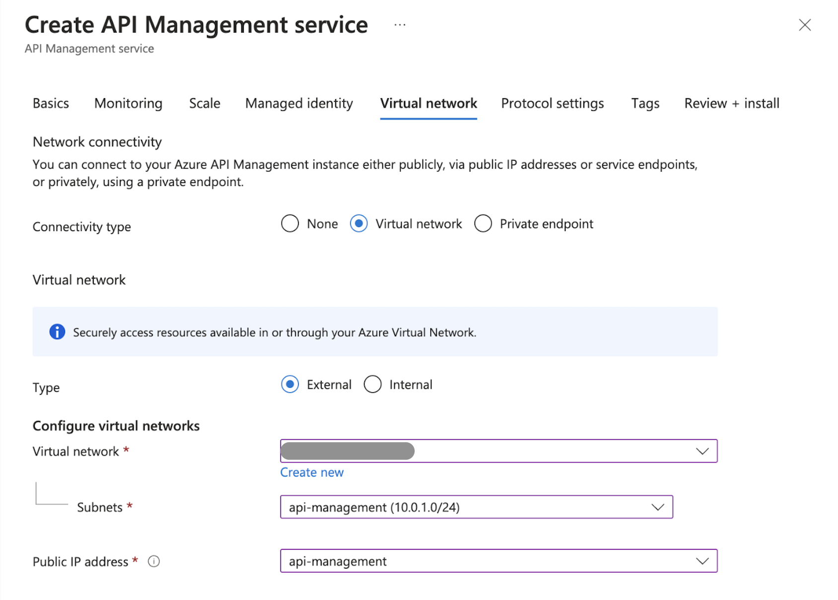This screenshot has height=600, width=838.
Task: Select Virtual network connectivity radio button
Action: click(x=359, y=224)
